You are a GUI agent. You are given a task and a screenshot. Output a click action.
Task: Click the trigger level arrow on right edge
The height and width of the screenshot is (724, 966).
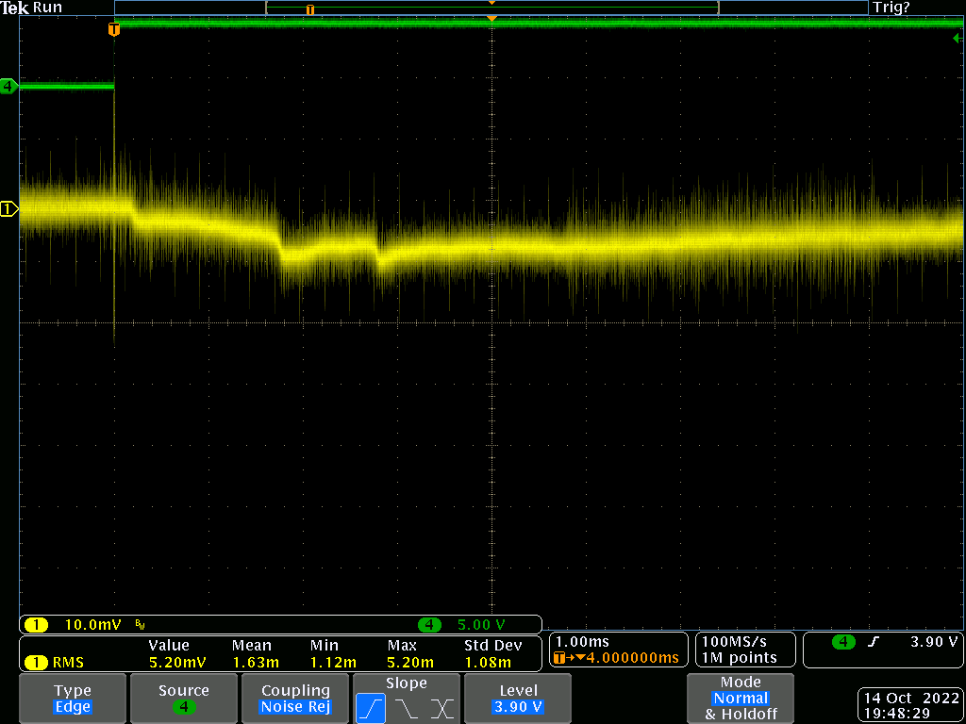tap(957, 38)
